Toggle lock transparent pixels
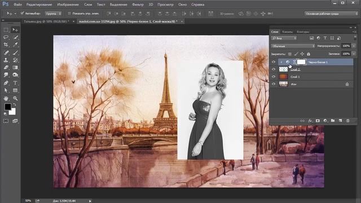This screenshot has width=361, height=203. [x=290, y=54]
